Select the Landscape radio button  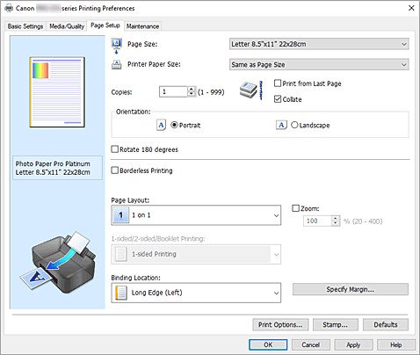tap(294, 125)
